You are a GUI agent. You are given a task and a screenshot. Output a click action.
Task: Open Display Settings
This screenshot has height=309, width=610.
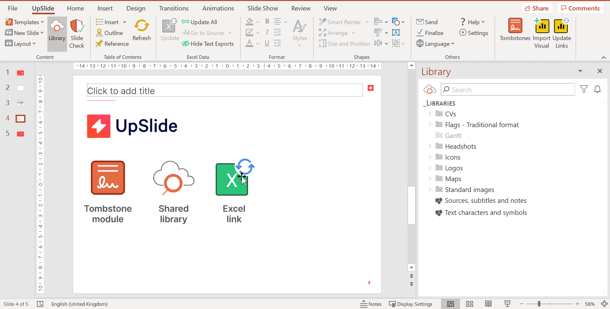pos(410,304)
